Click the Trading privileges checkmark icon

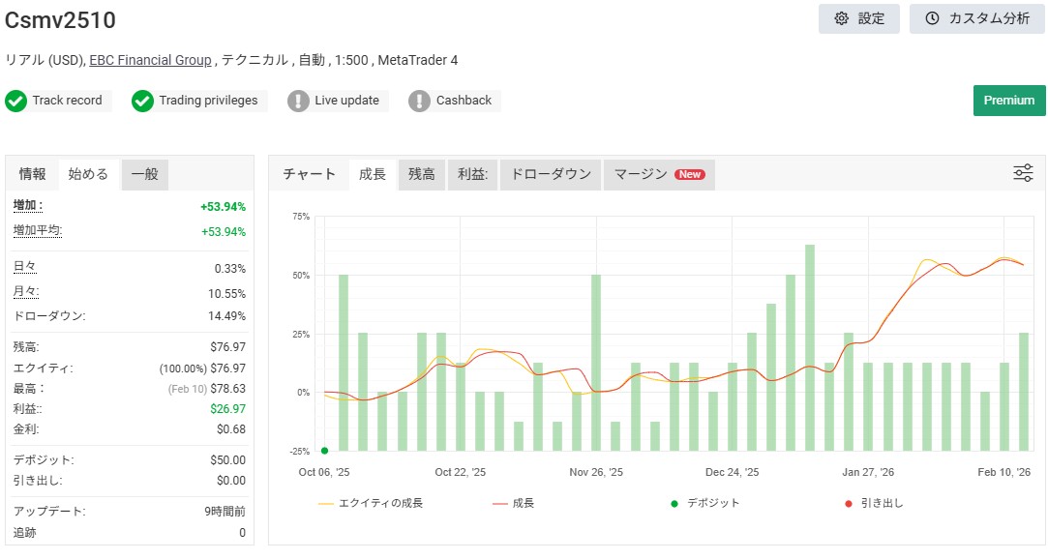coord(143,101)
